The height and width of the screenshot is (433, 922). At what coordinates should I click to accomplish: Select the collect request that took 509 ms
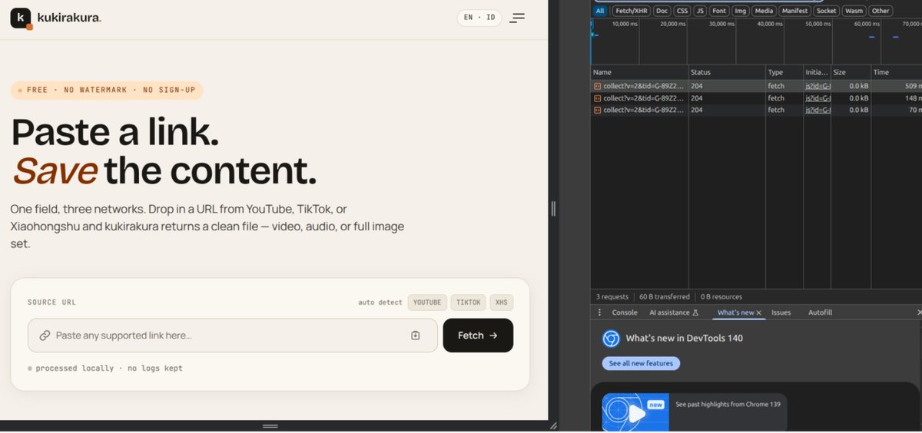[756, 86]
